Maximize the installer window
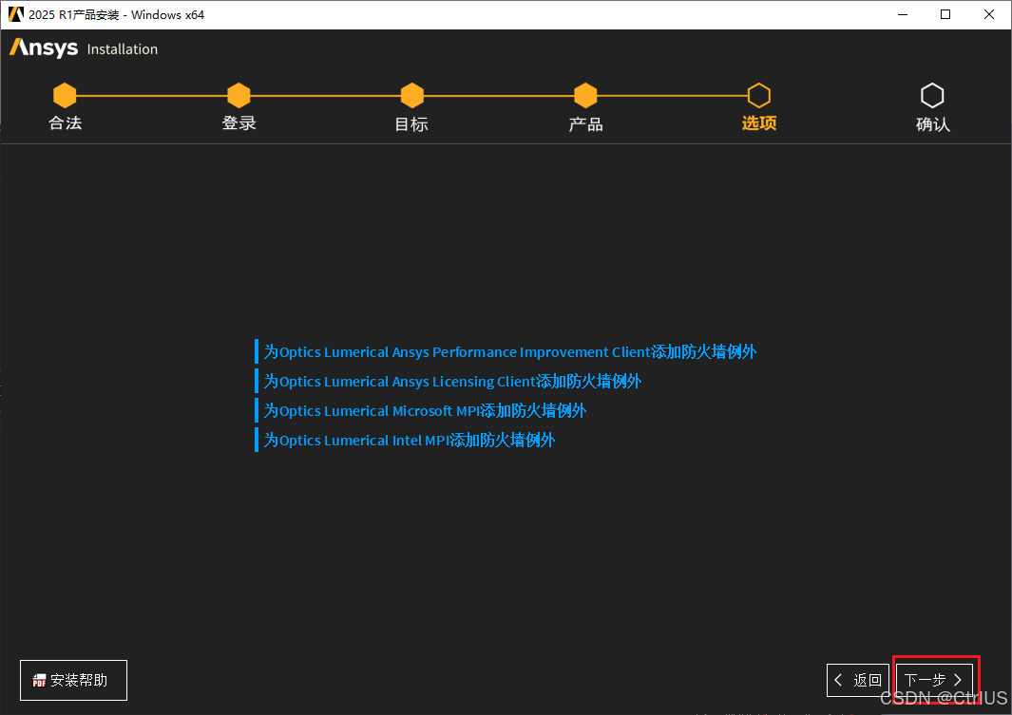This screenshot has height=715, width=1012. [945, 14]
